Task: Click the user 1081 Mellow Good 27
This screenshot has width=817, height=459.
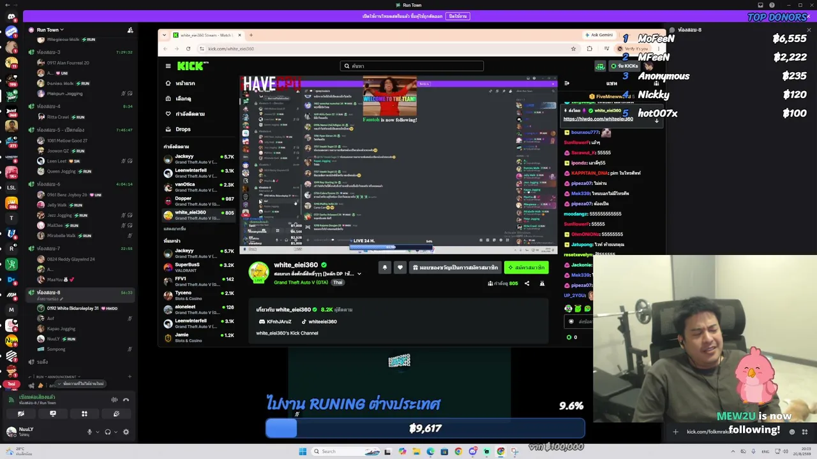Action: (x=67, y=140)
